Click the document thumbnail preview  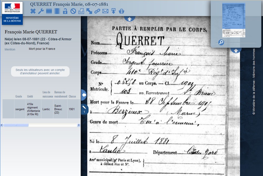click(234, 20)
